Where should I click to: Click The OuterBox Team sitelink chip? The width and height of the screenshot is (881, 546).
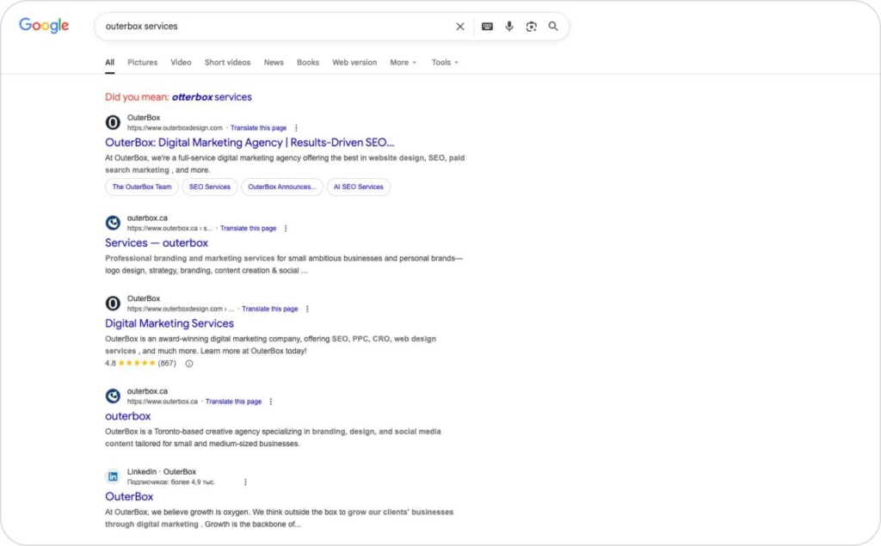tap(141, 187)
